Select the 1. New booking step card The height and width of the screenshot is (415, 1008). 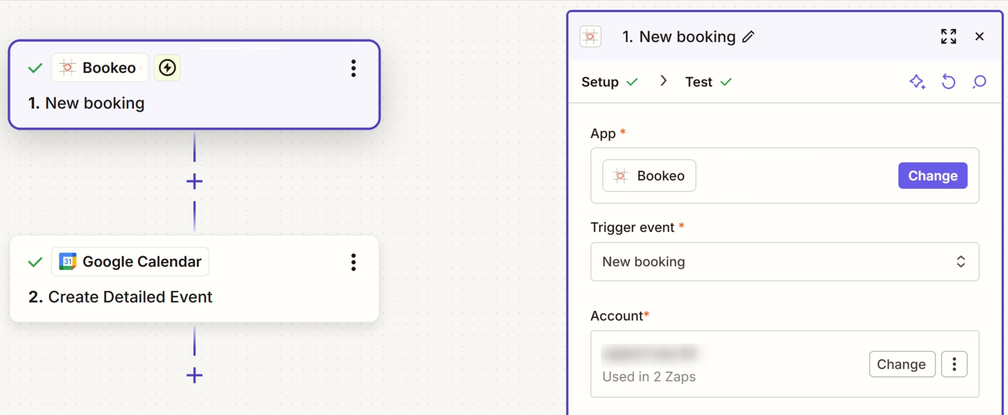(x=194, y=85)
